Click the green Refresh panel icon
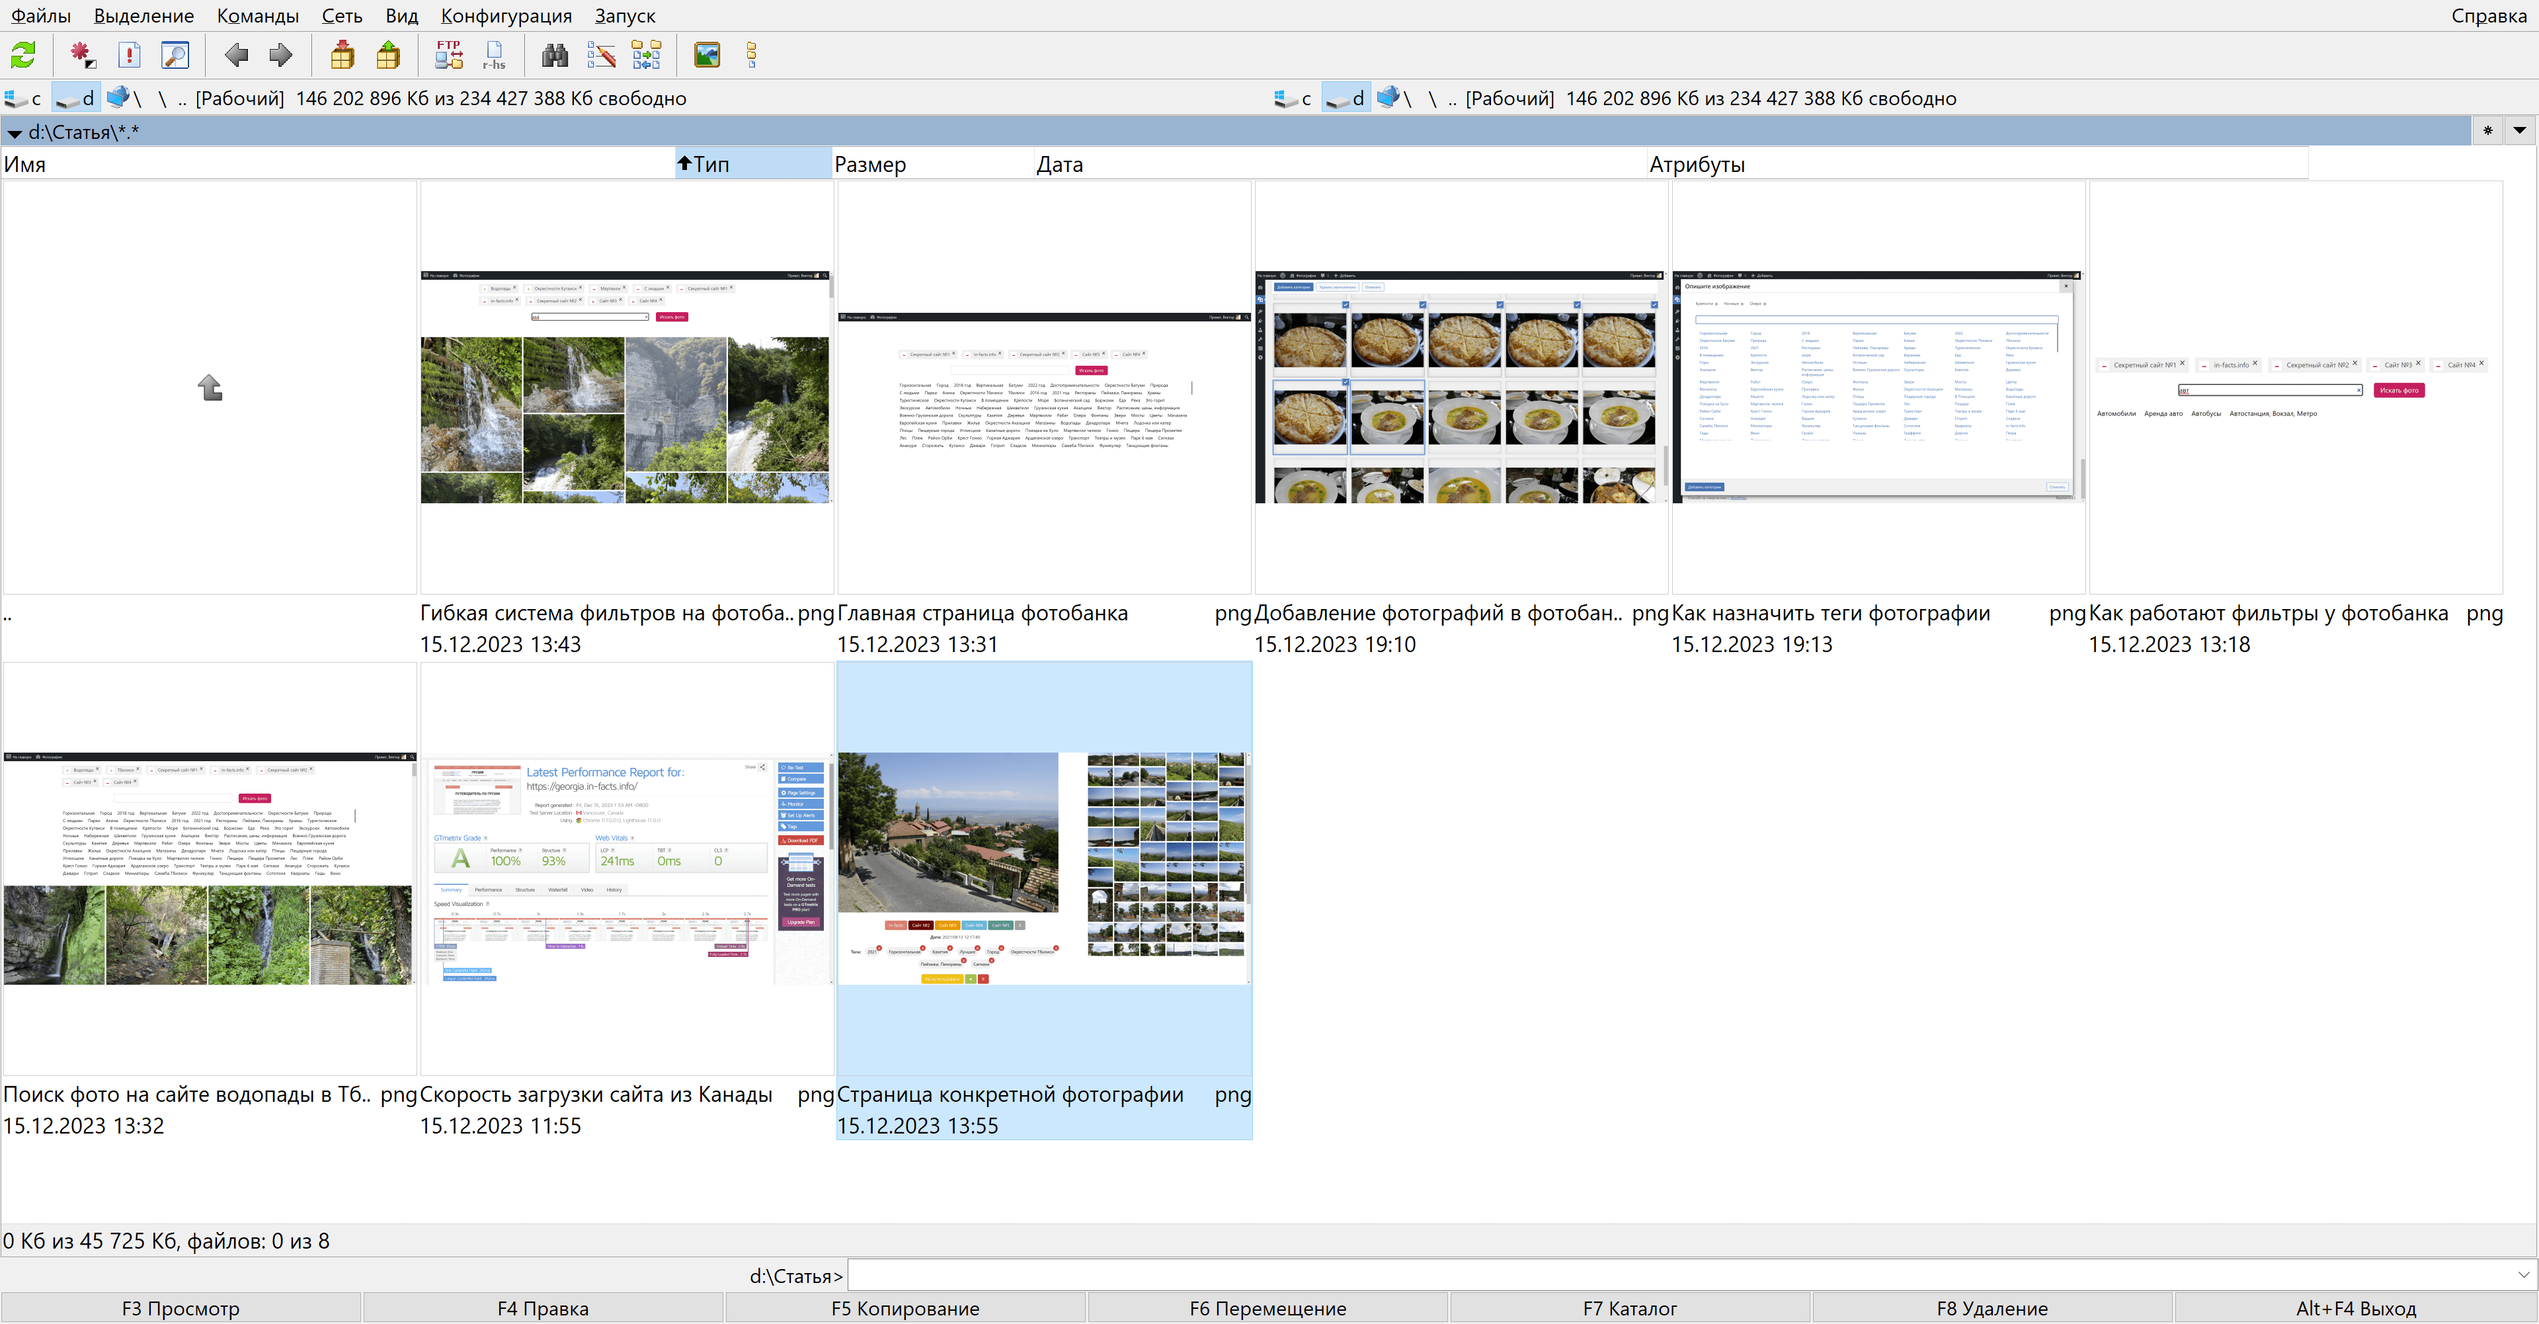This screenshot has height=1324, width=2539. pos(24,55)
